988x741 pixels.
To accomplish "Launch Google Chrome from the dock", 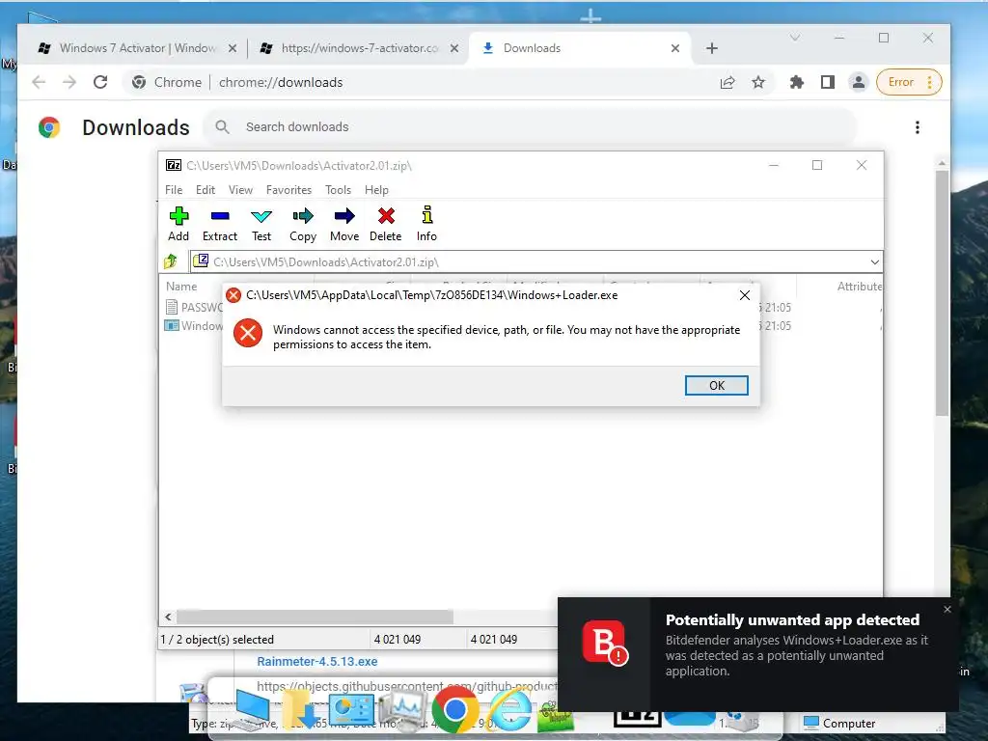I will (453, 709).
